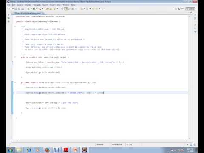This screenshot has height=153, width=204.
Task: Click the 'String strValue = new String' line
Action: pyautogui.click(x=75, y=62)
